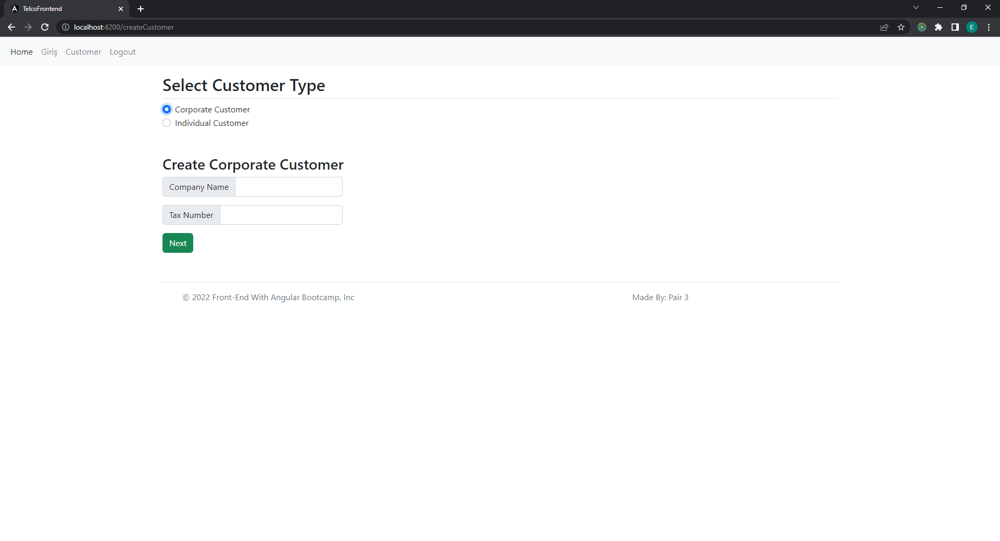Click the back navigation arrow
Viewport: 1000px width, 541px height.
coord(11,27)
